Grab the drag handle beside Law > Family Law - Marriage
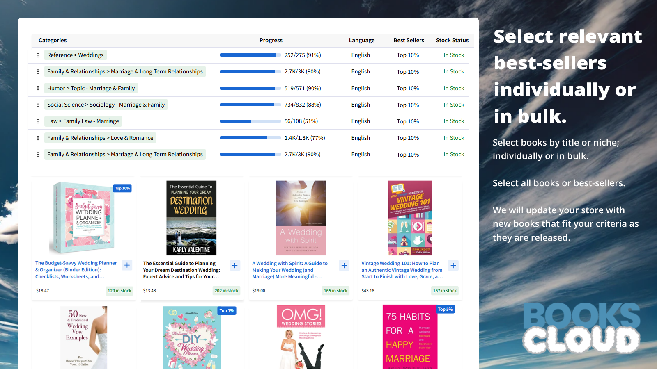The height and width of the screenshot is (369, 657). point(37,121)
